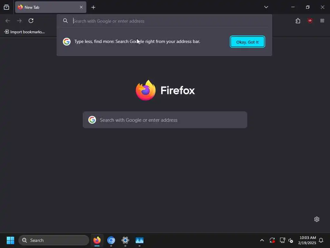Close the Firefox window

pos(322,7)
